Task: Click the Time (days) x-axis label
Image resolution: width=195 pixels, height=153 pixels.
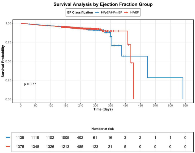Action: pyautogui.click(x=101, y=110)
